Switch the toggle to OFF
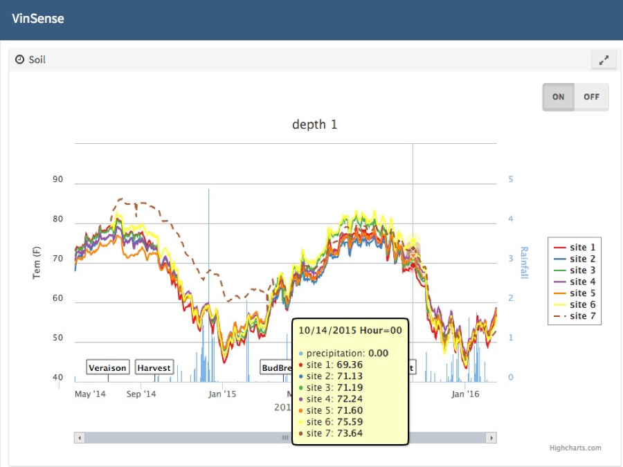 pyautogui.click(x=591, y=97)
